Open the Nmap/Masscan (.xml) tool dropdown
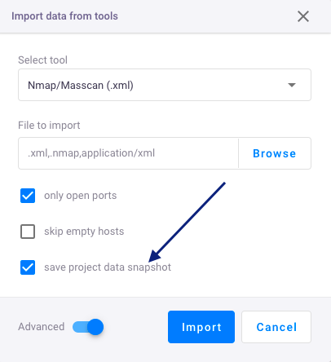This screenshot has width=331, height=362. (x=165, y=85)
